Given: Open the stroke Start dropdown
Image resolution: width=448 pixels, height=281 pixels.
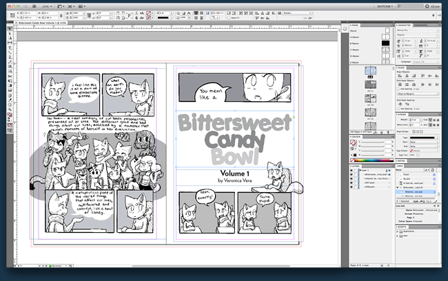Looking at the screenshot, I should [424, 142].
